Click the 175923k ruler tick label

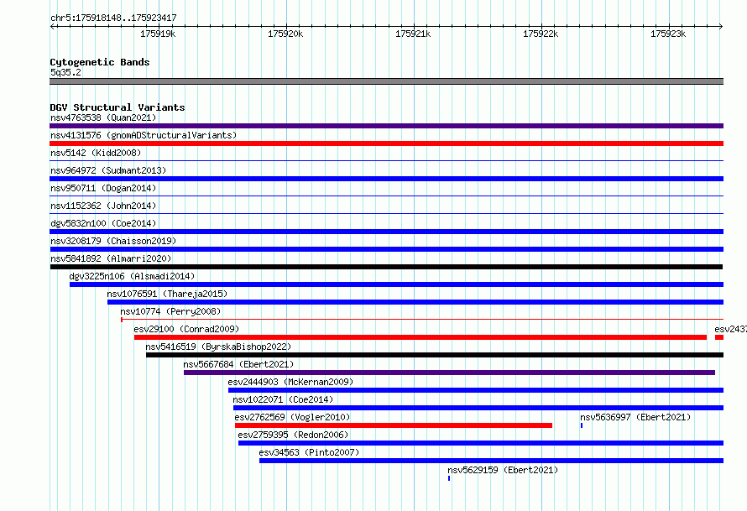click(x=668, y=34)
